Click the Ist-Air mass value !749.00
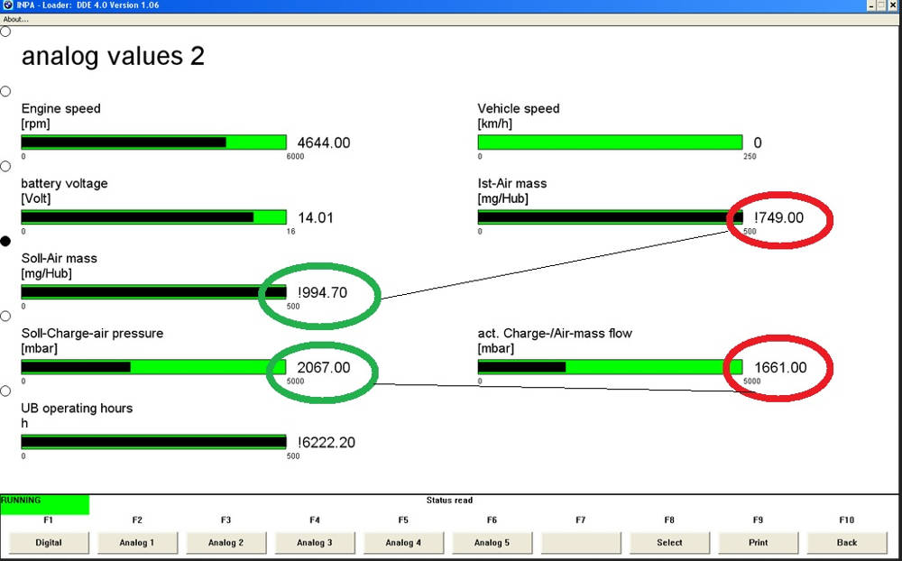902x561 pixels. click(778, 217)
